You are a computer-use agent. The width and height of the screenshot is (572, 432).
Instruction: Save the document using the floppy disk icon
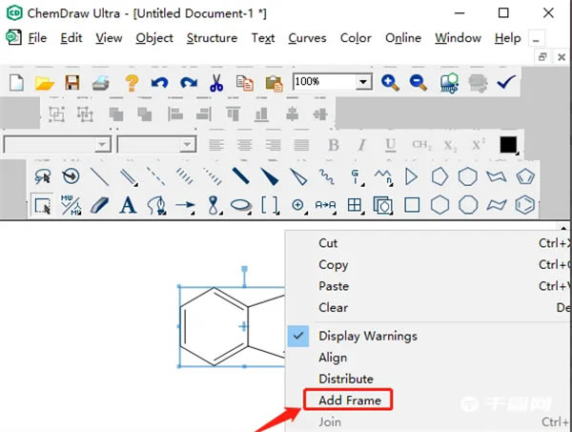pos(72,82)
